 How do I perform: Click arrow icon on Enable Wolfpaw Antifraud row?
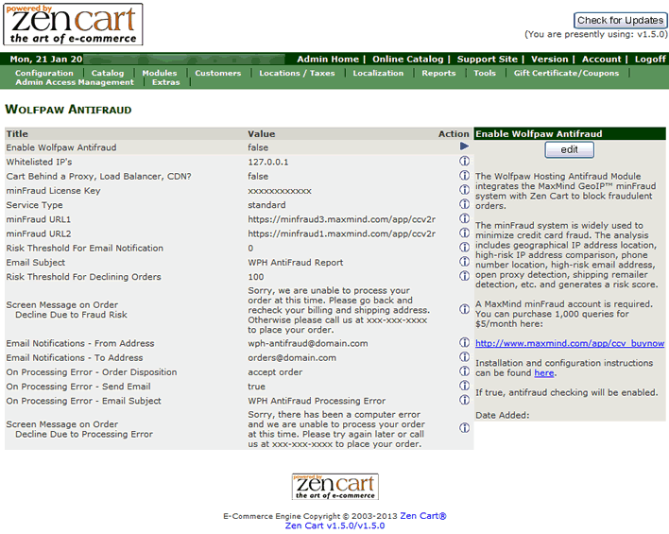click(464, 146)
